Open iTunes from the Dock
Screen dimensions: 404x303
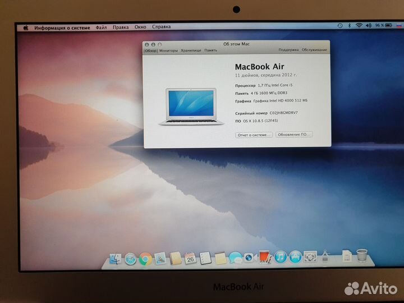[280, 257]
